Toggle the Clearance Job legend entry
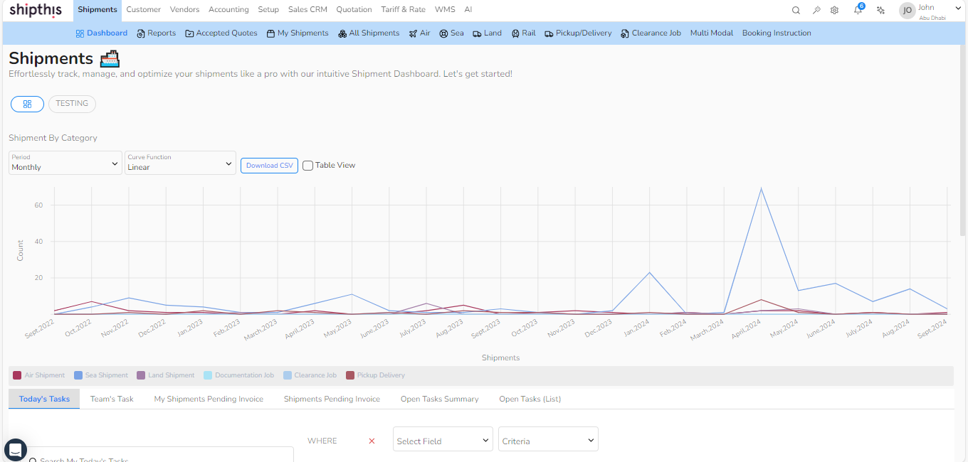 (310, 375)
